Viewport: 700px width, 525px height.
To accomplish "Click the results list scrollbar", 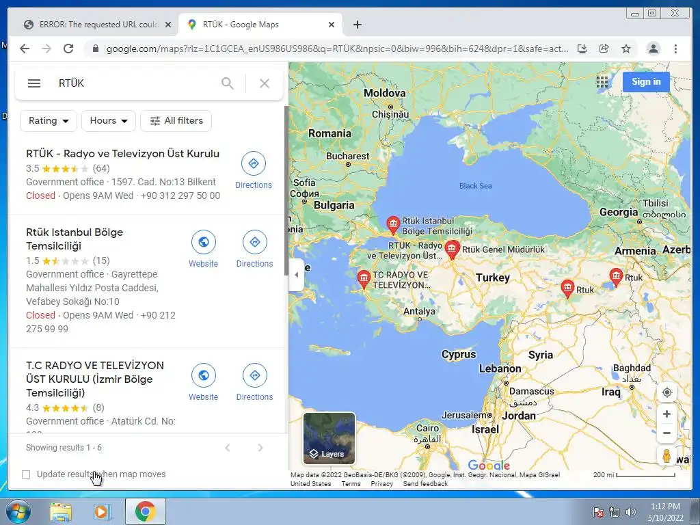I will (x=286, y=191).
